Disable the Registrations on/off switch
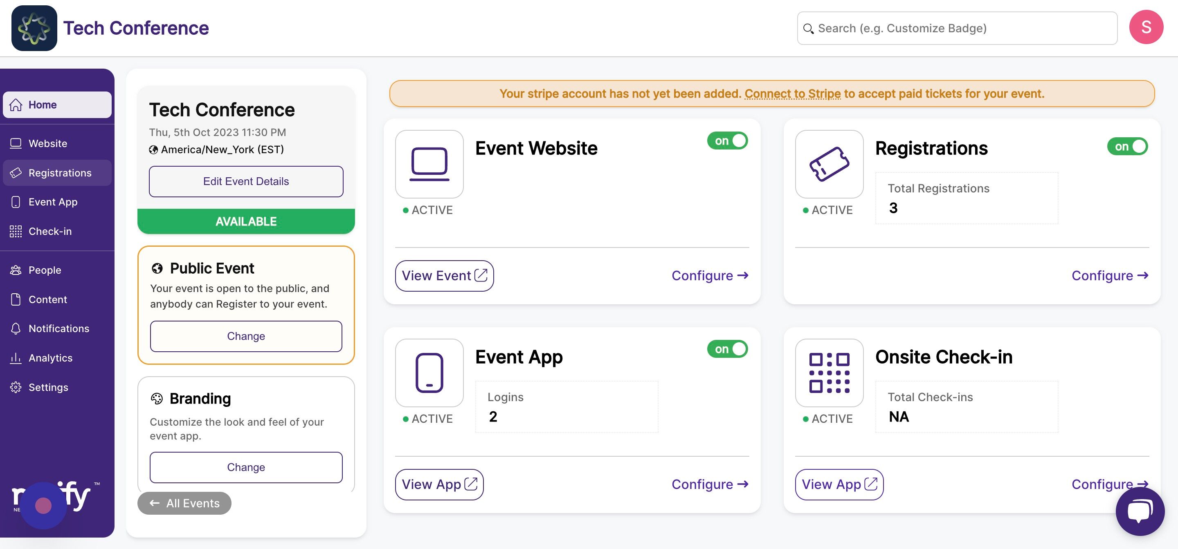Viewport: 1178px width, 549px height. click(1127, 147)
